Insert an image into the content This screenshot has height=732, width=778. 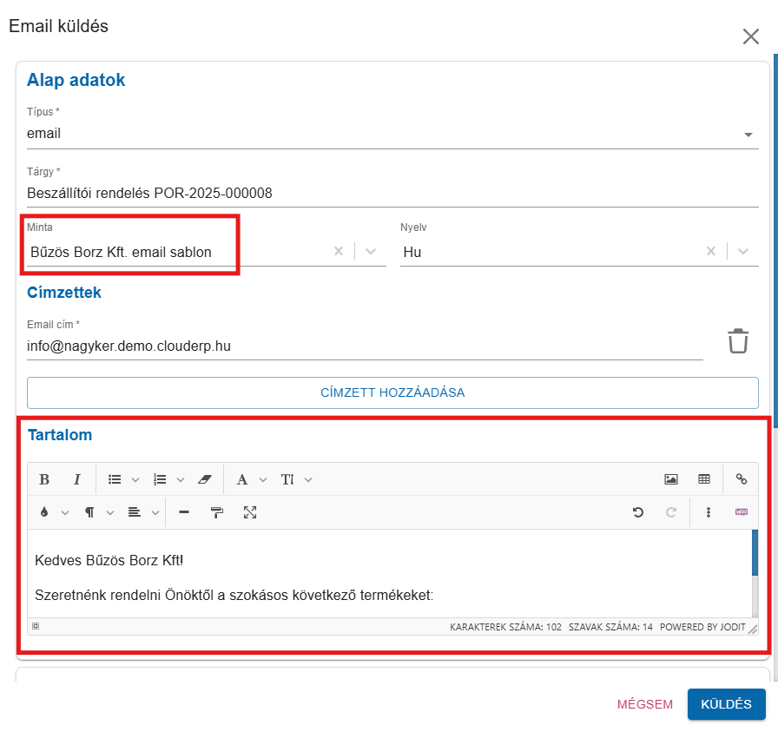click(x=670, y=479)
